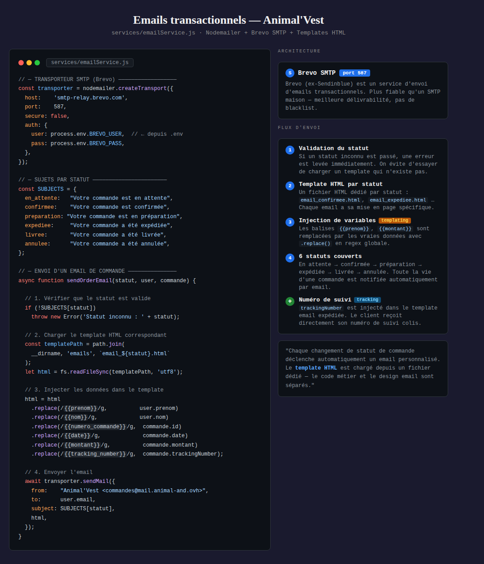Image resolution: width=484 pixels, height=564 pixels.
Task: Click step 3 circle for Injection de variables
Action: pyautogui.click(x=290, y=222)
